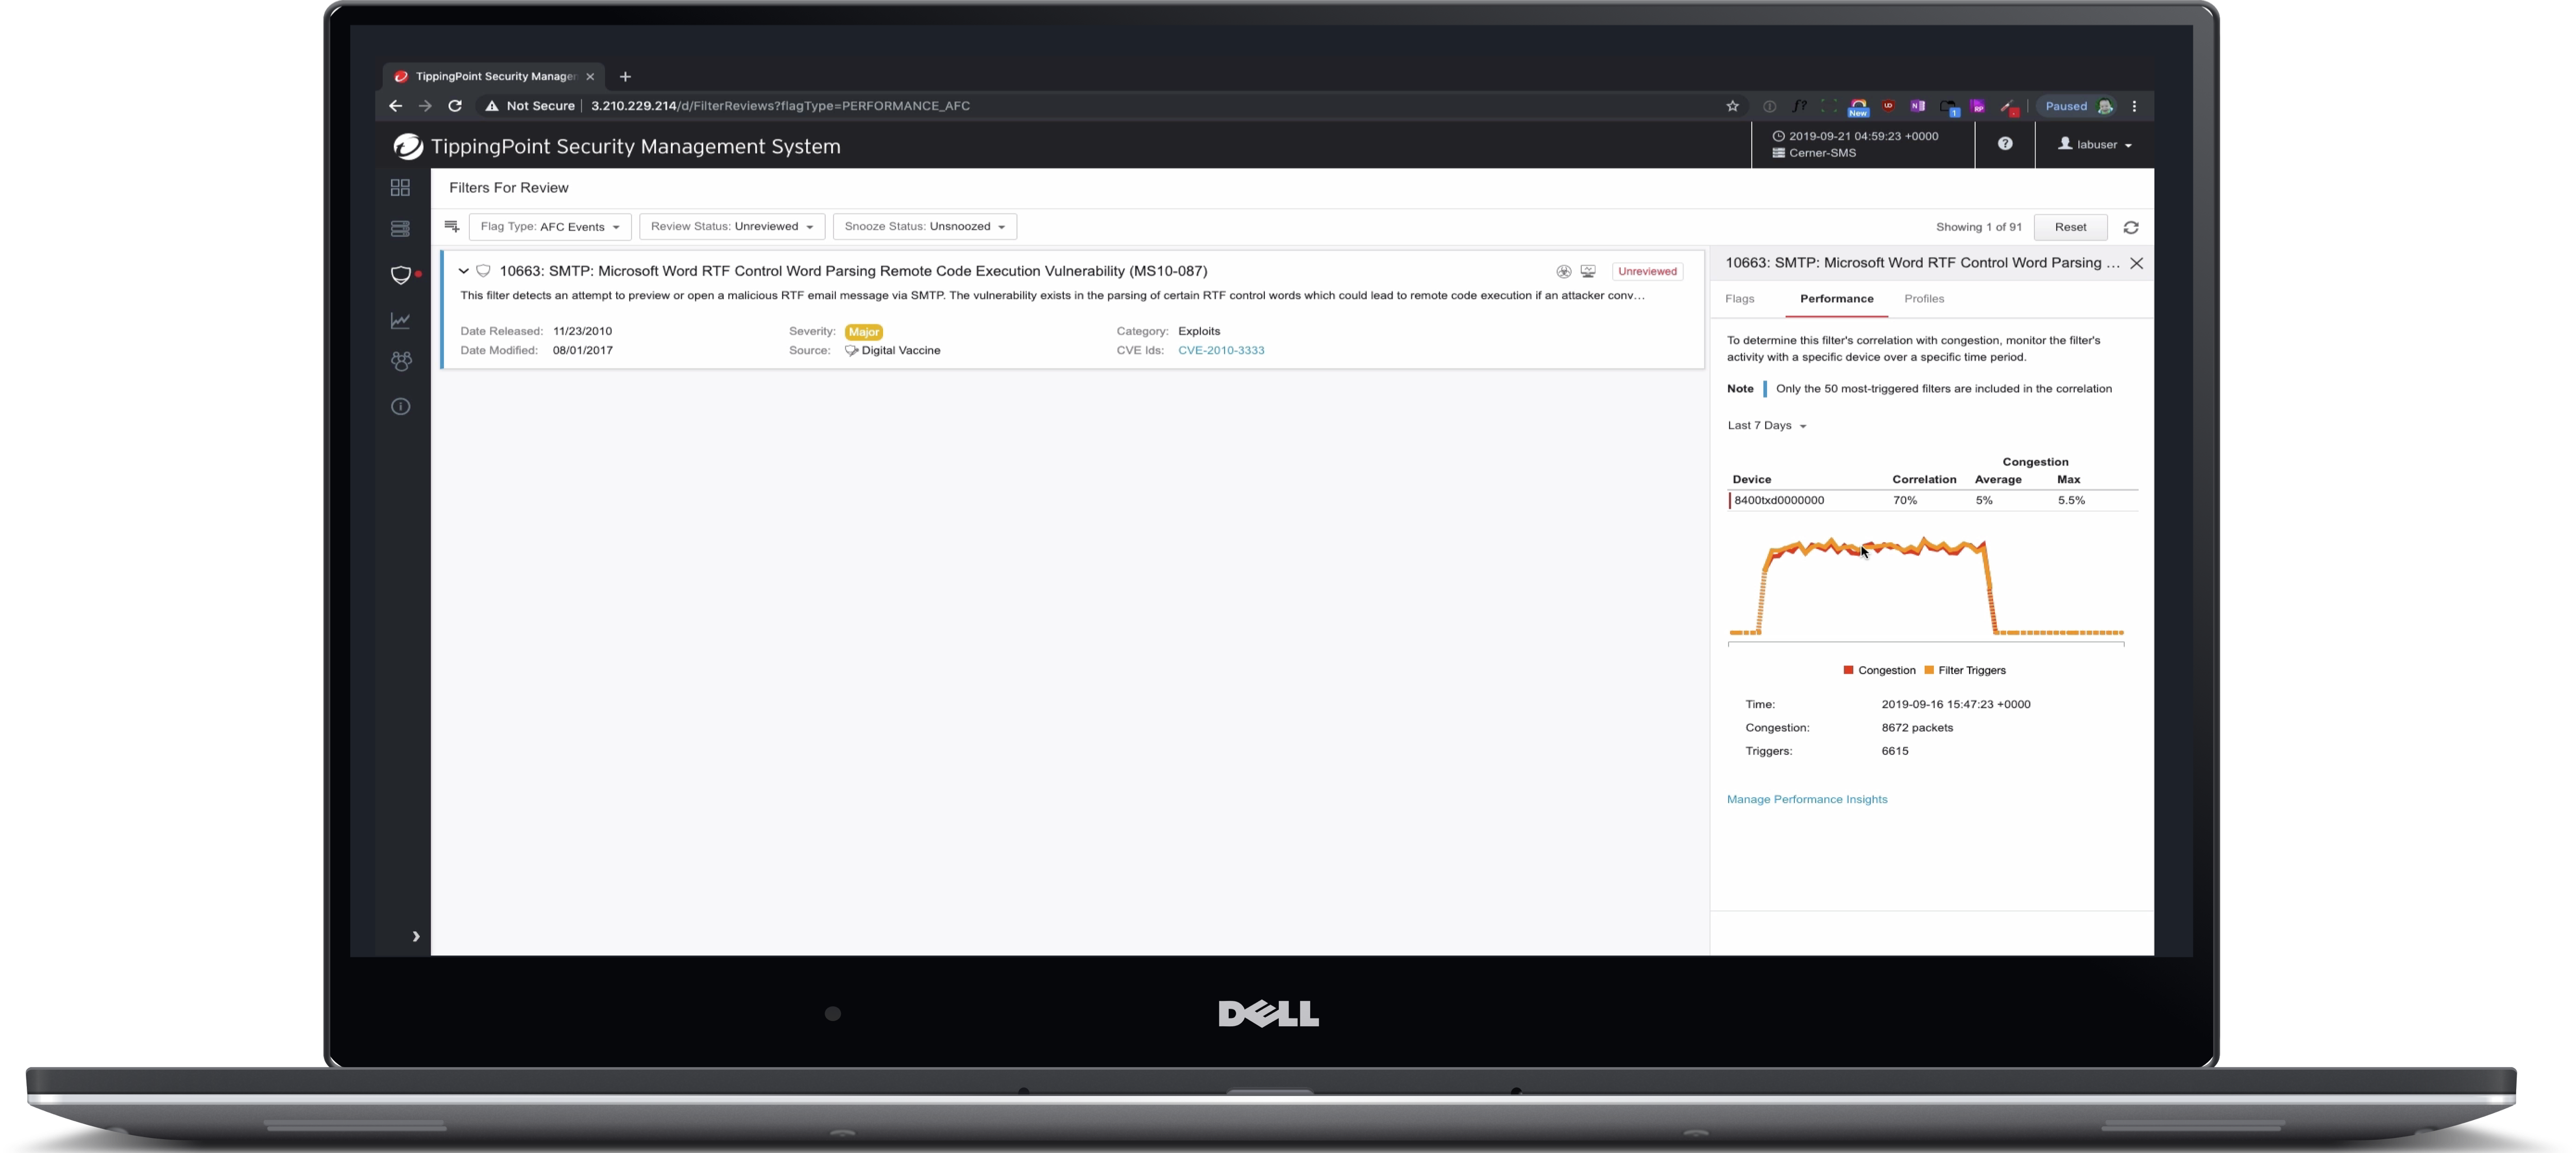Image resolution: width=2576 pixels, height=1153 pixels.
Task: Click the Paused profile button
Action: [2079, 106]
